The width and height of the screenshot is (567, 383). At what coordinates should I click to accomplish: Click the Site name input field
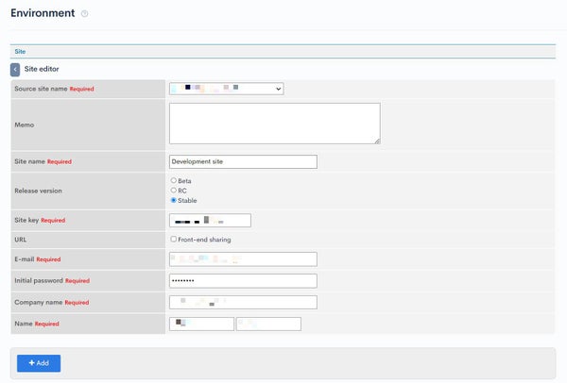coord(243,161)
